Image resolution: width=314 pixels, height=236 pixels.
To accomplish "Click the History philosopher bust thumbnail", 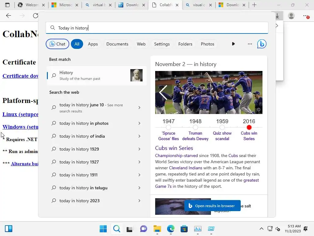I will click(136, 75).
